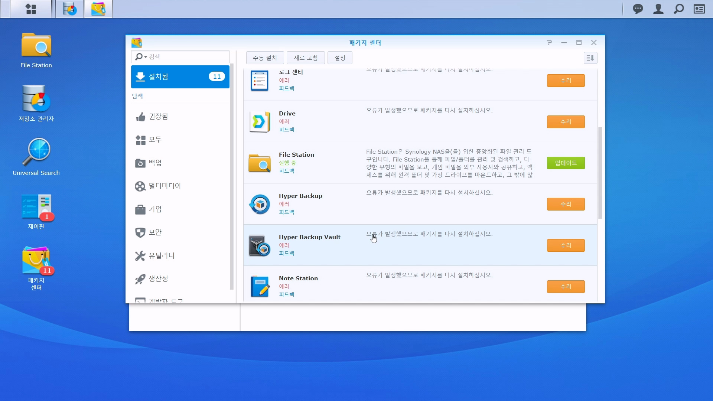
Task: Click 업데이트 for File Station
Action: click(x=565, y=163)
